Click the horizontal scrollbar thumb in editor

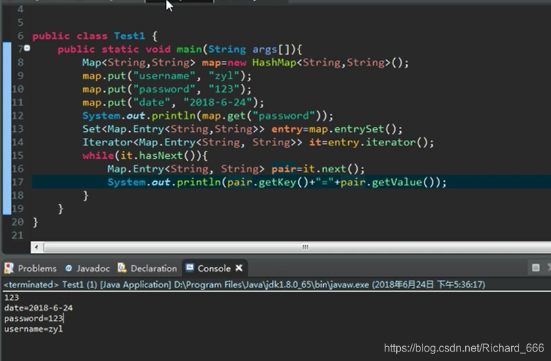[x=305, y=247]
